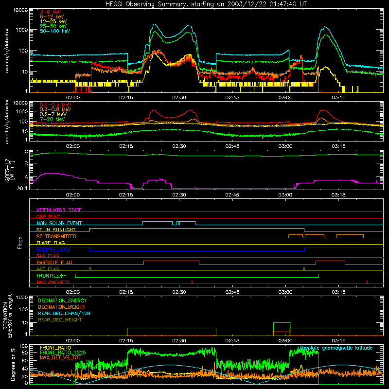
Task: Click the Absolute geomagnetic latitude label
Action: 336,348
